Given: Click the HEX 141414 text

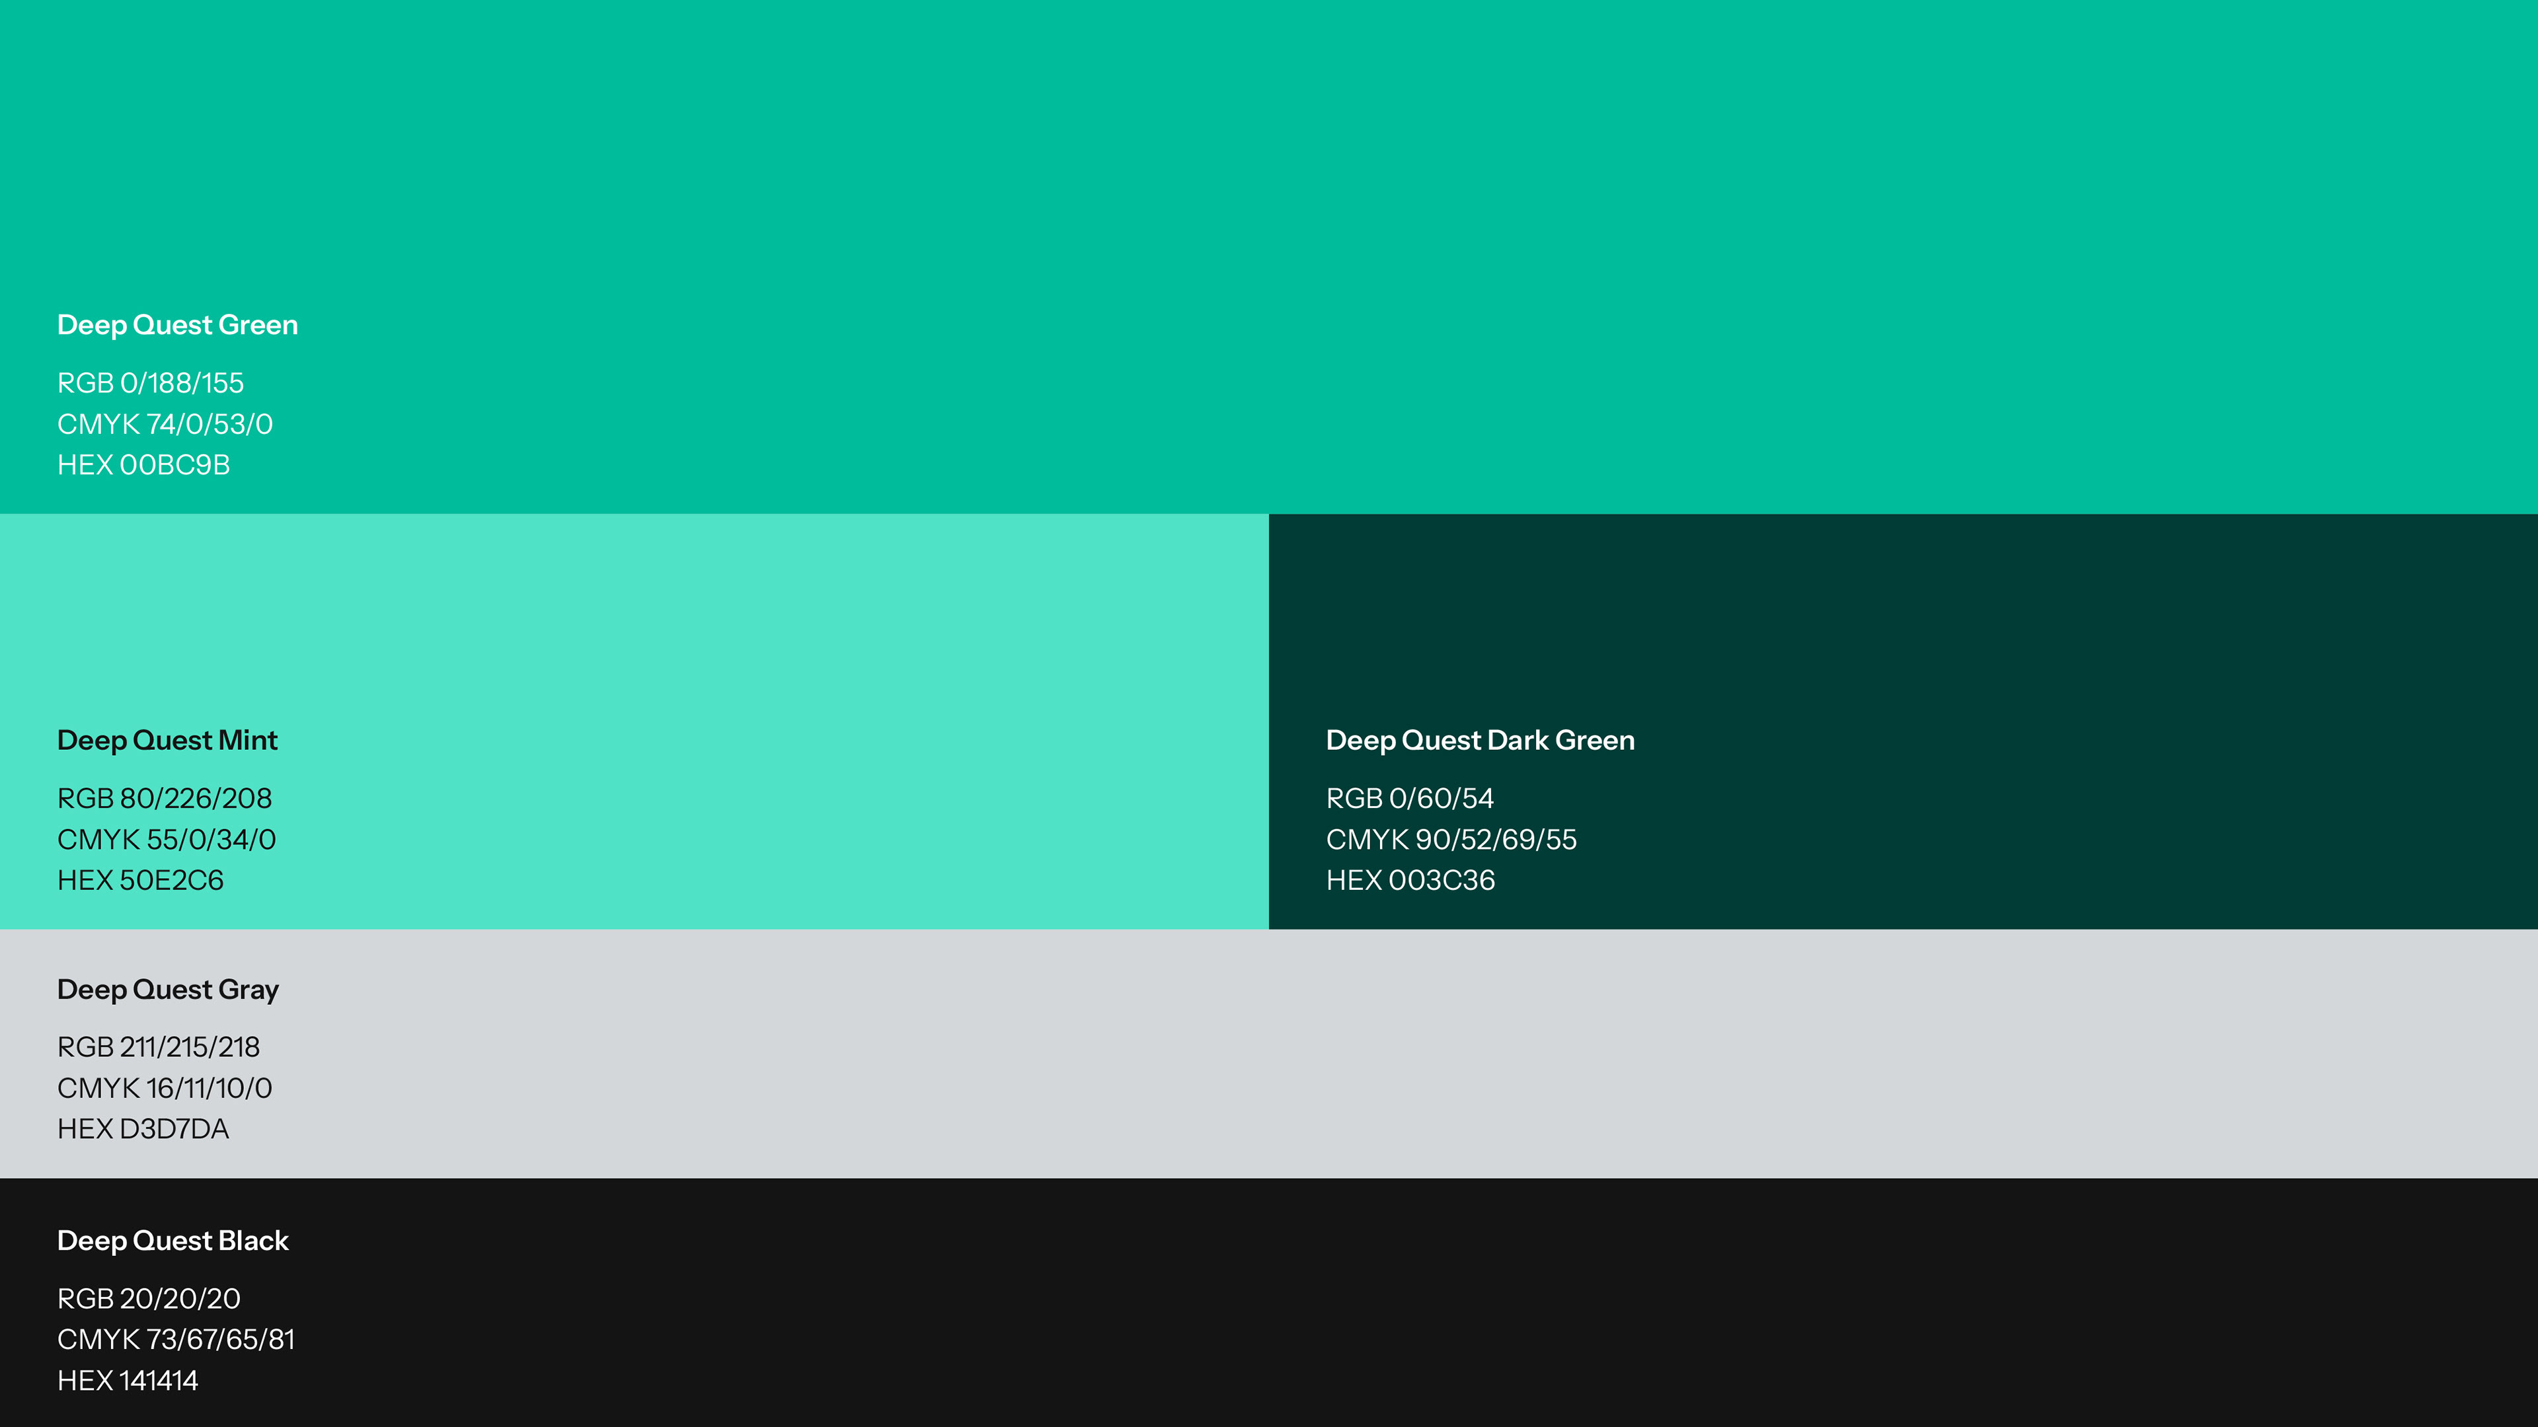Looking at the screenshot, I should 128,1381.
